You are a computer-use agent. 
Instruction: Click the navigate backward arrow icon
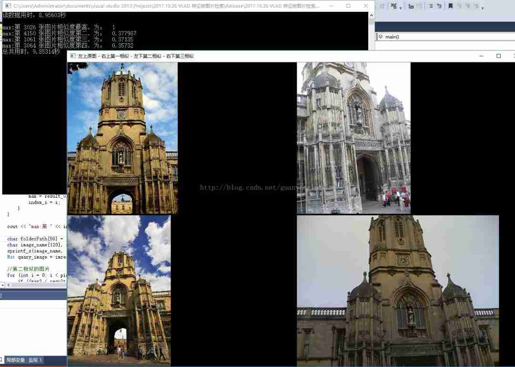point(382,7)
